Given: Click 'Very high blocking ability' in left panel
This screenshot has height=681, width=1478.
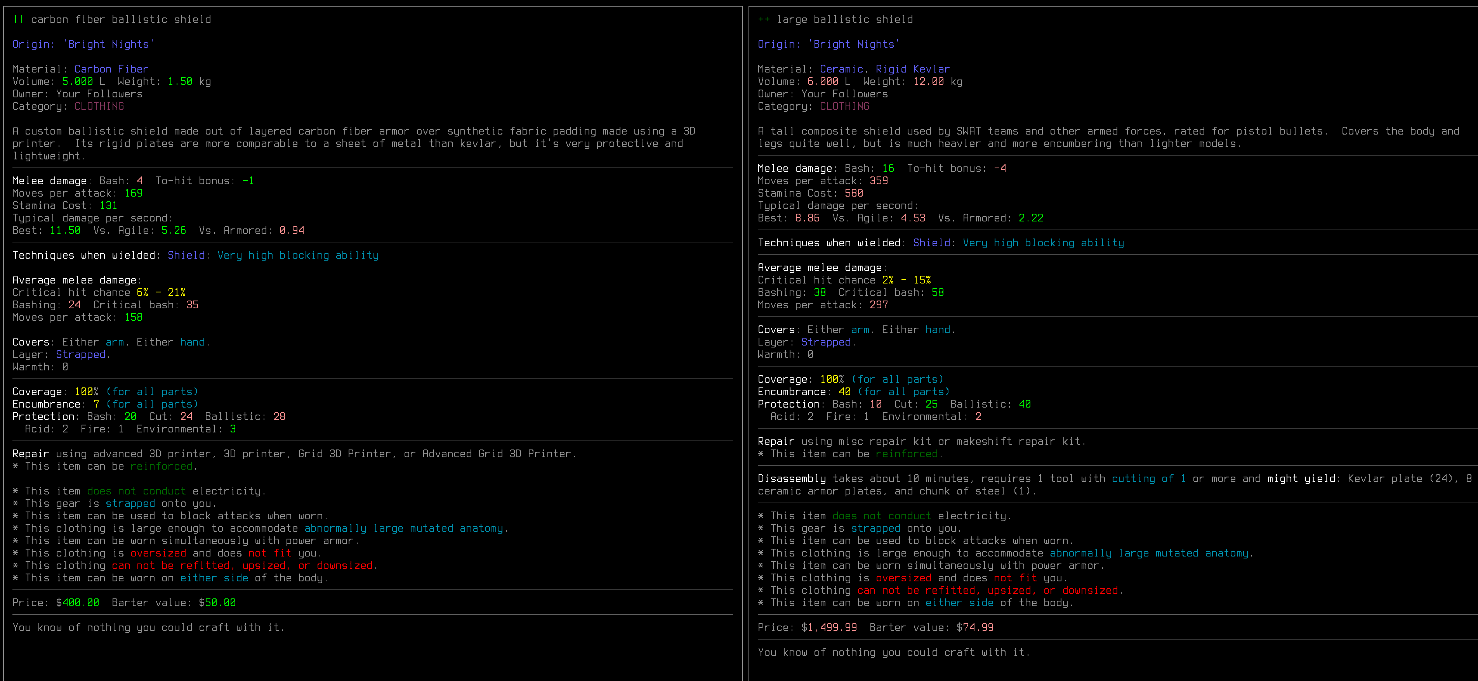Looking at the screenshot, I should (x=298, y=255).
